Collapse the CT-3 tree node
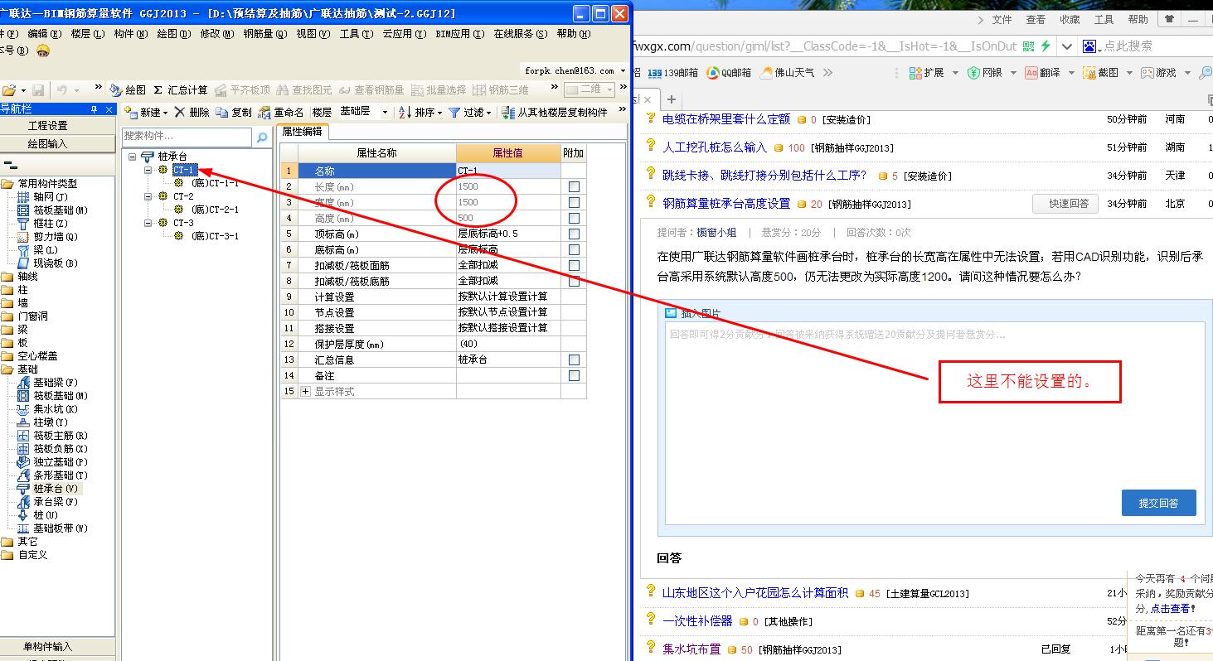 (148, 223)
